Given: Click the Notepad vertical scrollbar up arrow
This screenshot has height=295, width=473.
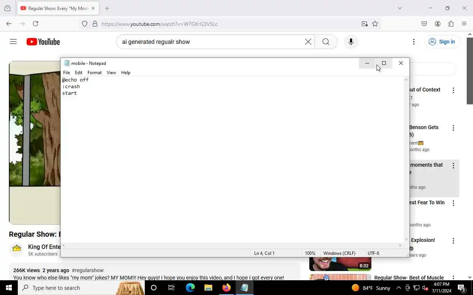Looking at the screenshot, I should coord(406,80).
